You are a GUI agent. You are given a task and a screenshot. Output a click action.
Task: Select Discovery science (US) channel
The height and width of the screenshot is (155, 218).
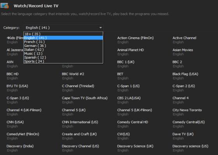(x=190, y=146)
